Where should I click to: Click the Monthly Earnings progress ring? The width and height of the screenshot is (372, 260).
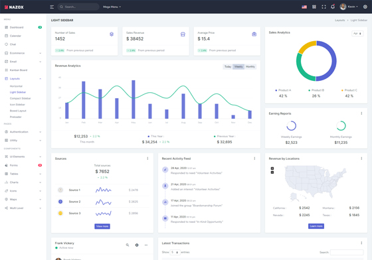point(341,126)
